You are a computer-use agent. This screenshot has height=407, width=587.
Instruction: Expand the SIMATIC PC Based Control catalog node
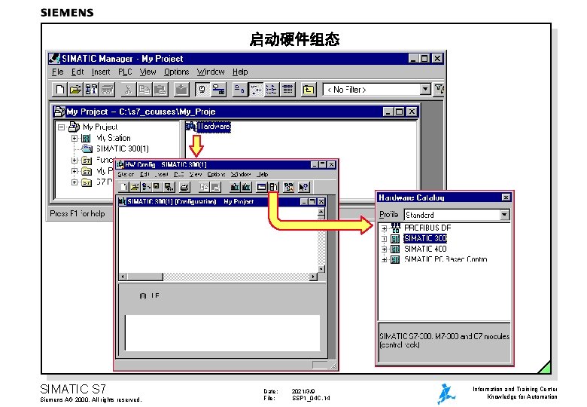coord(384,259)
